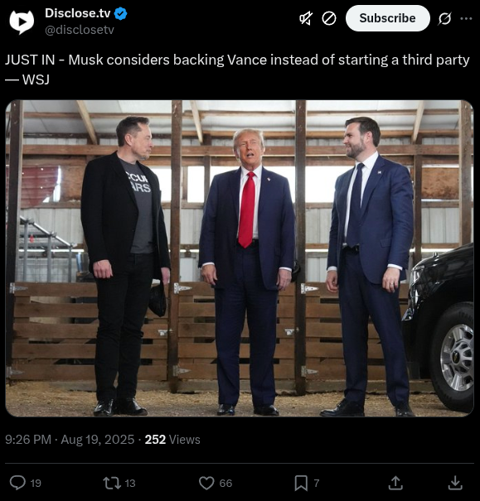View the 252 Views analytics
The height and width of the screenshot is (501, 480).
pos(172,440)
